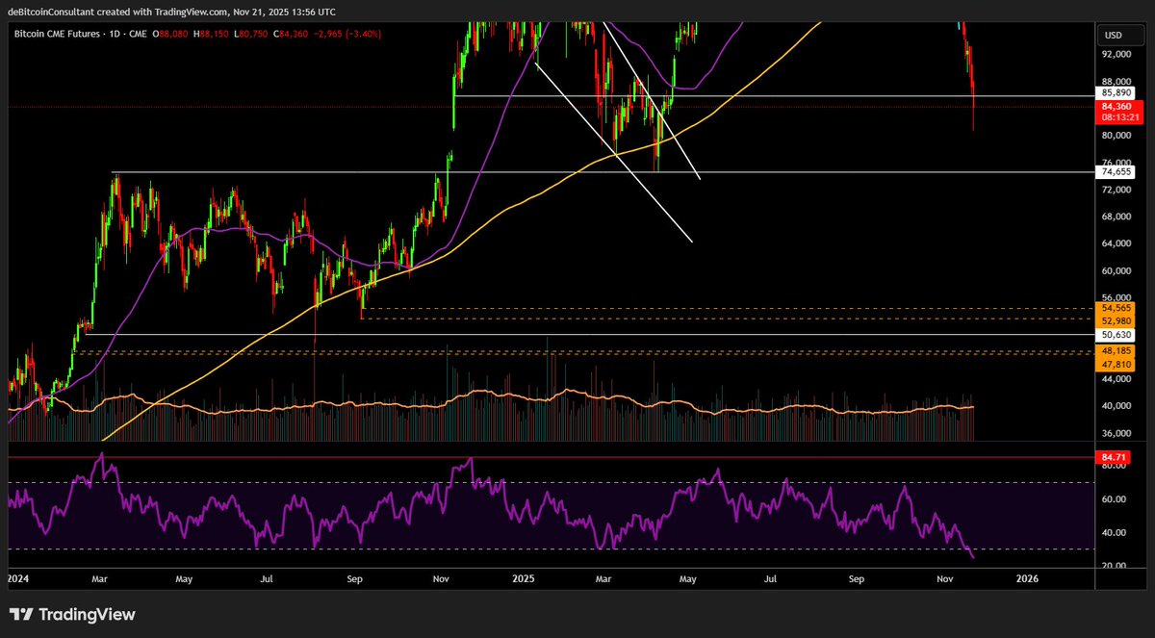Viewport: 1155px width, 638px height.
Task: Click the Nov label before 2026
Action: coord(944,580)
